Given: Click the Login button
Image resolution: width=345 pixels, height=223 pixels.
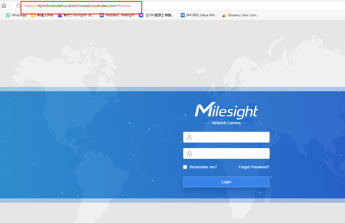Looking at the screenshot, I should [x=226, y=182].
